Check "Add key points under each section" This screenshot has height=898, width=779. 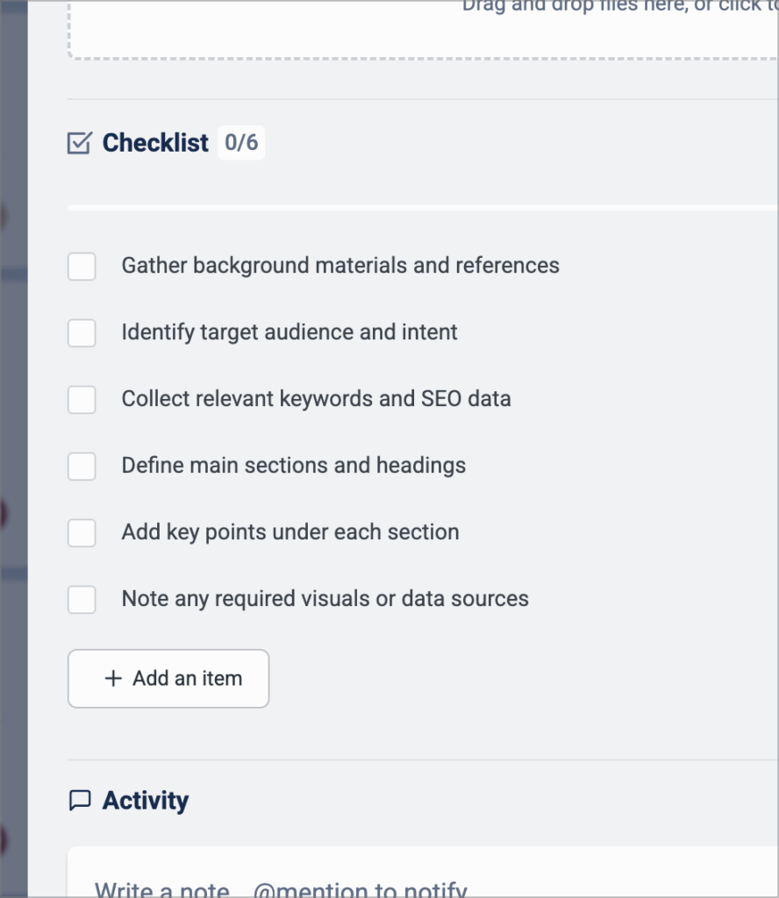pyautogui.click(x=81, y=532)
